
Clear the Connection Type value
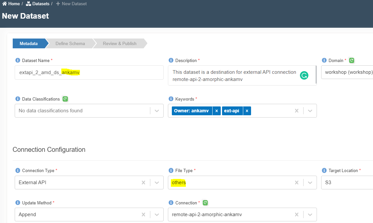click(x=143, y=183)
